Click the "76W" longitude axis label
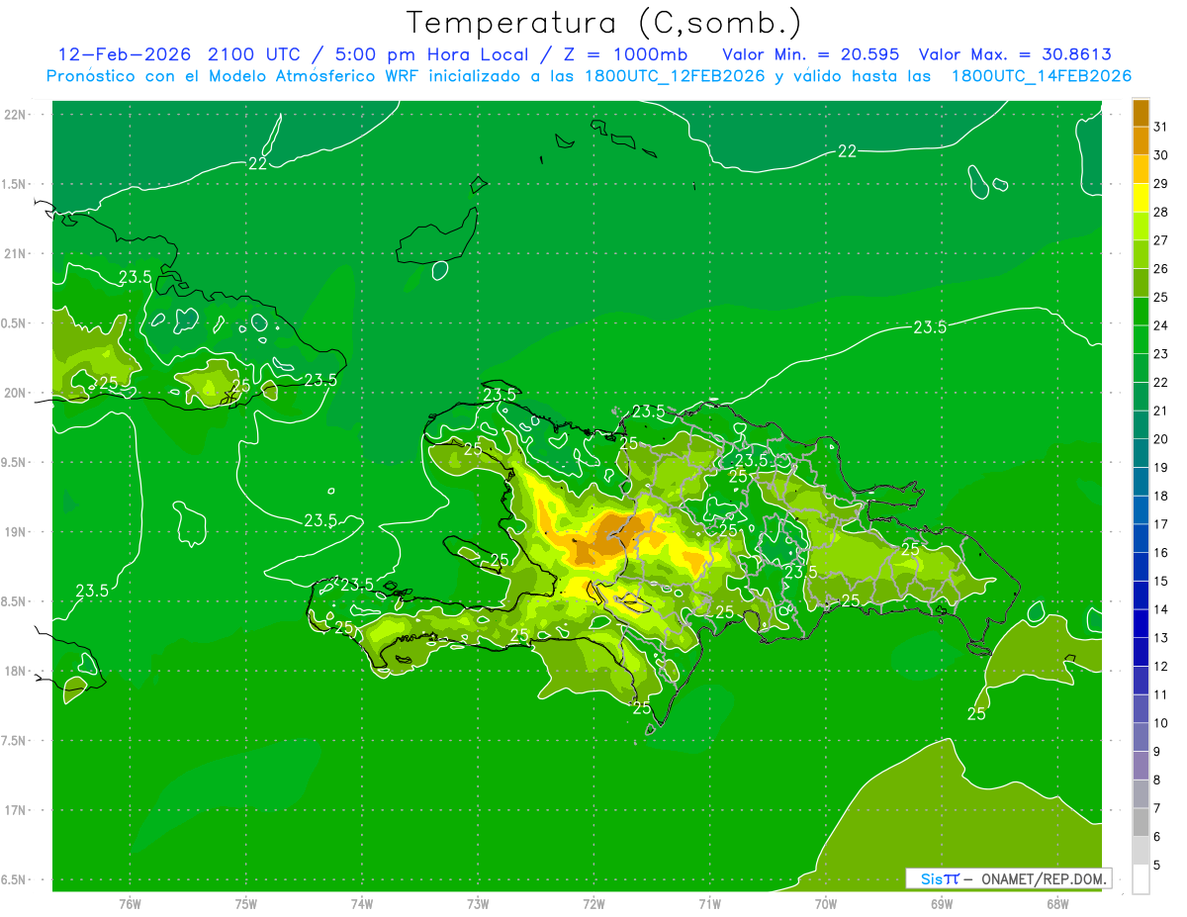 pos(130,903)
